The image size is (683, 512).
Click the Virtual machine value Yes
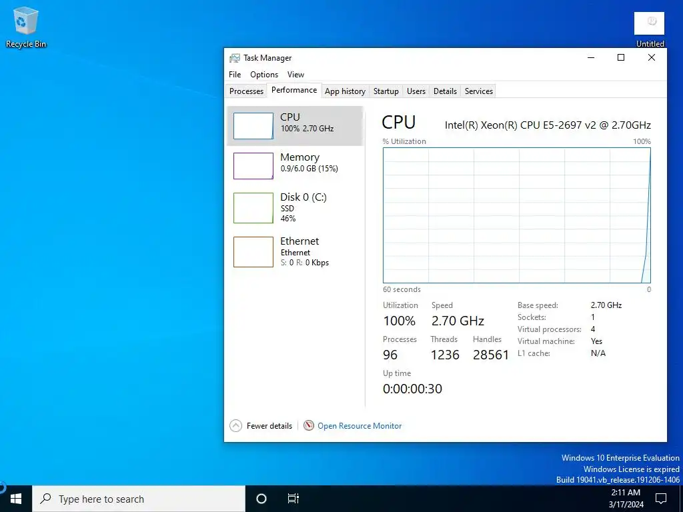pyautogui.click(x=596, y=341)
